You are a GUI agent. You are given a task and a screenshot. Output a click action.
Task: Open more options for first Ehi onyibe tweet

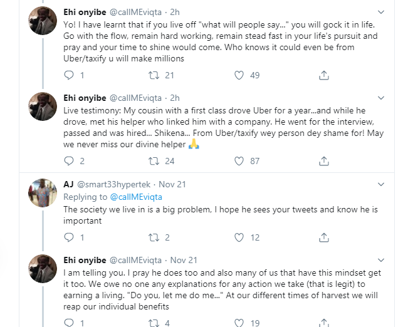coord(380,13)
